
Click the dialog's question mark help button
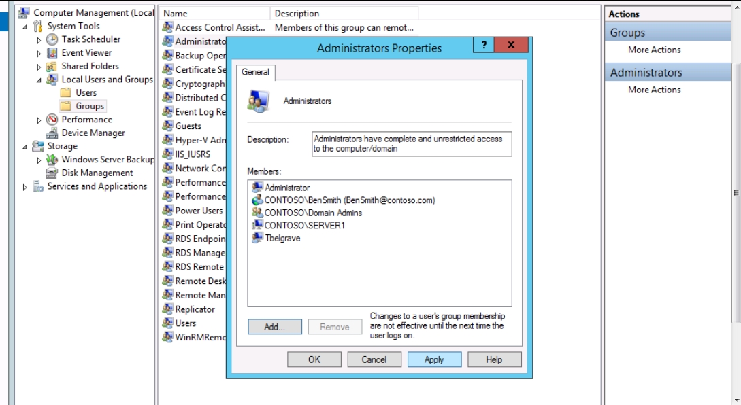(x=483, y=46)
